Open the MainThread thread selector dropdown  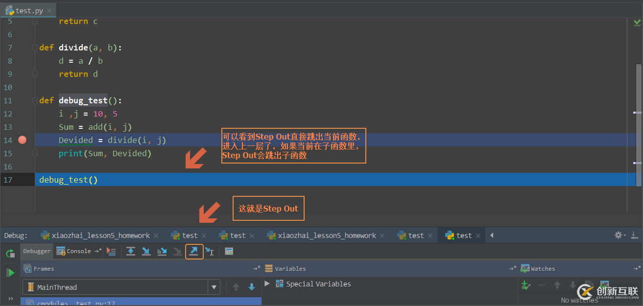click(214, 287)
